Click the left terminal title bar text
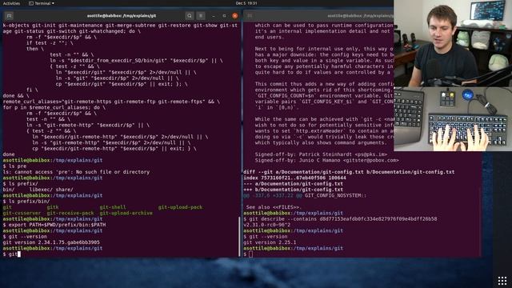This screenshot has width=512, height=288. click(122, 16)
